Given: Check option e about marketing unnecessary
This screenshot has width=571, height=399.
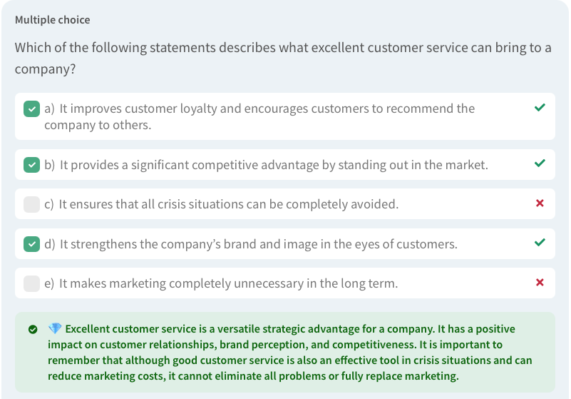Looking at the screenshot, I should (x=31, y=283).
